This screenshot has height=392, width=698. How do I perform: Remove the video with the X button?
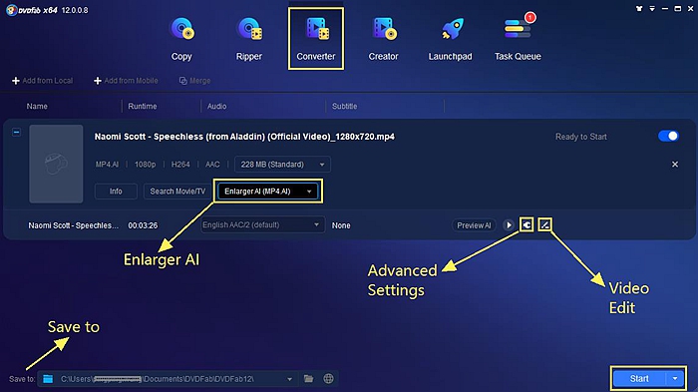click(x=675, y=165)
